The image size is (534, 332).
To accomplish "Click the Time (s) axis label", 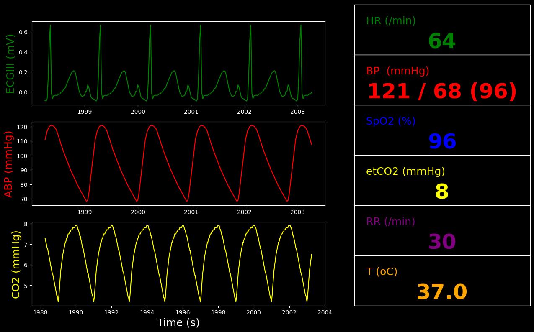I will (178, 323).
